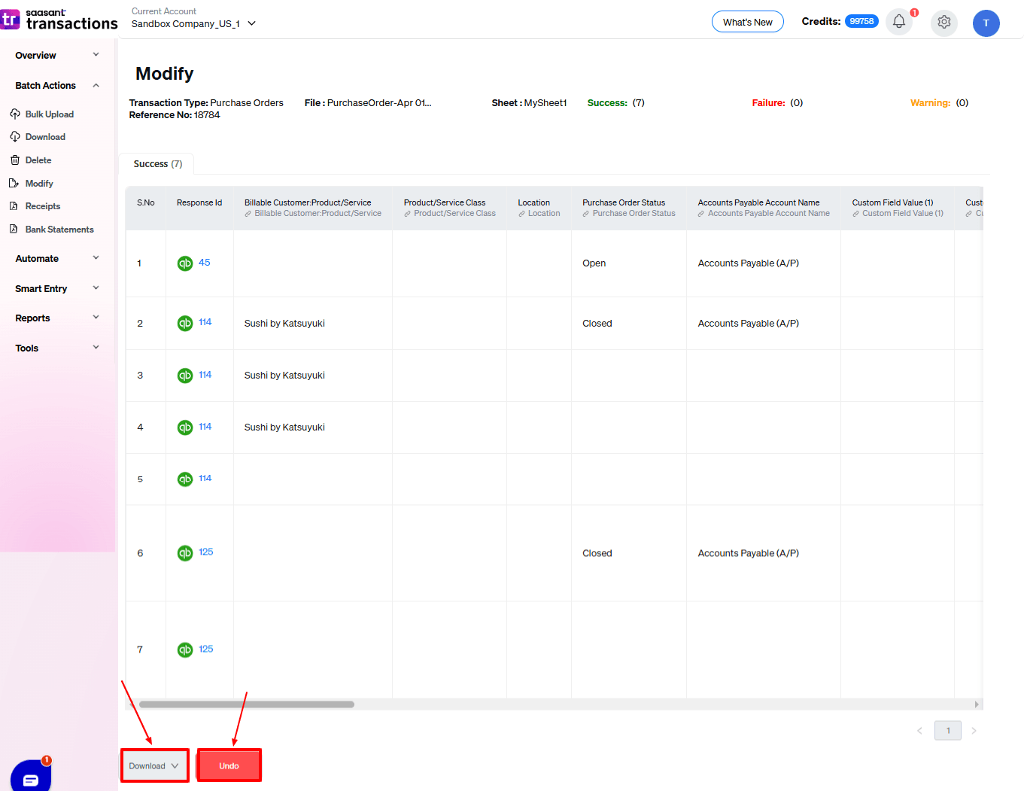
Task: Open the notifications bell icon
Action: point(898,22)
